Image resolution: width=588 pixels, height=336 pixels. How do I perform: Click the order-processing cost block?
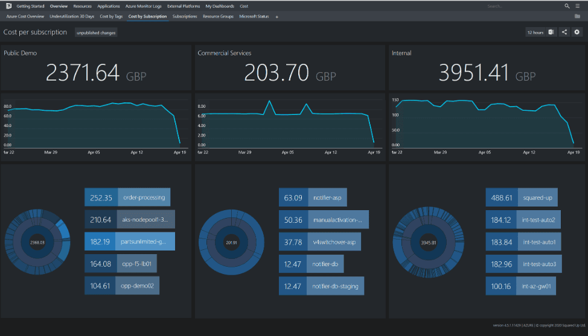(x=127, y=197)
